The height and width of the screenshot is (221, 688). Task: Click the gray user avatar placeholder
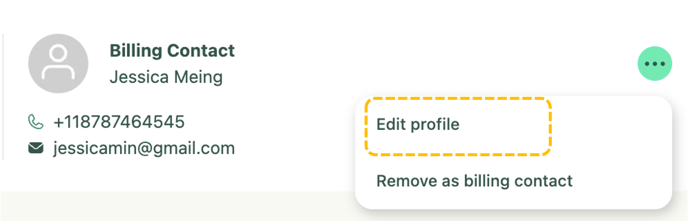coord(58,64)
